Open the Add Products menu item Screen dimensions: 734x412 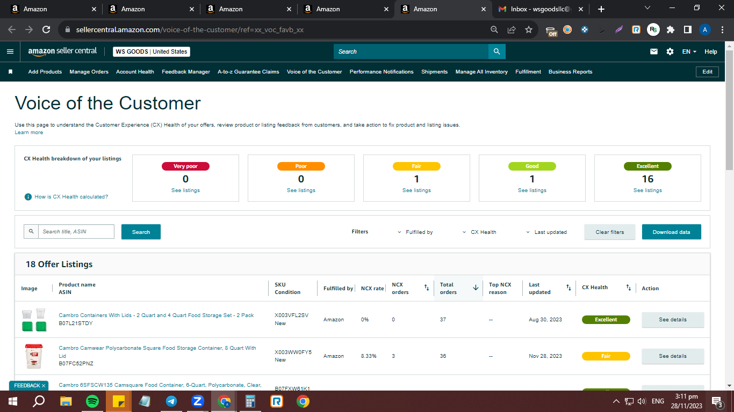pyautogui.click(x=45, y=71)
